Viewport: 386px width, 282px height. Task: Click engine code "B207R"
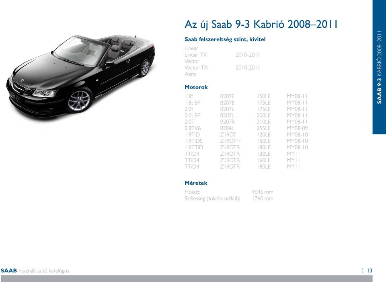pyautogui.click(x=228, y=121)
